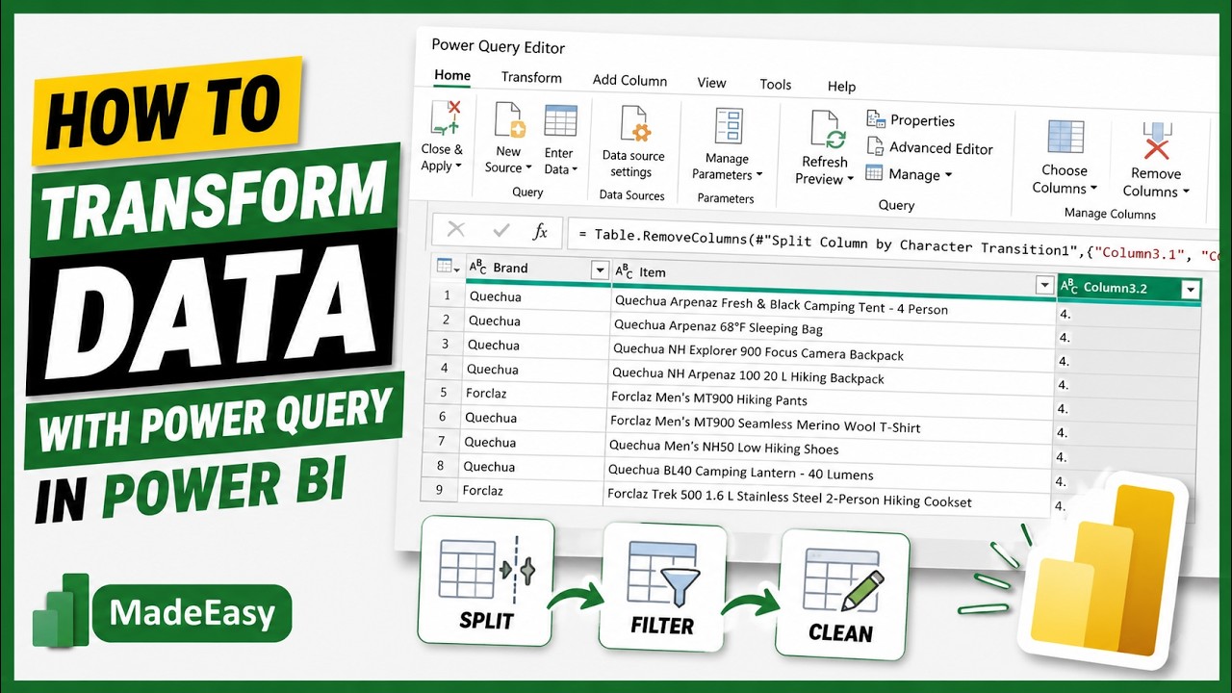Open the Help tab
This screenshot has height=693, width=1232.
point(841,87)
